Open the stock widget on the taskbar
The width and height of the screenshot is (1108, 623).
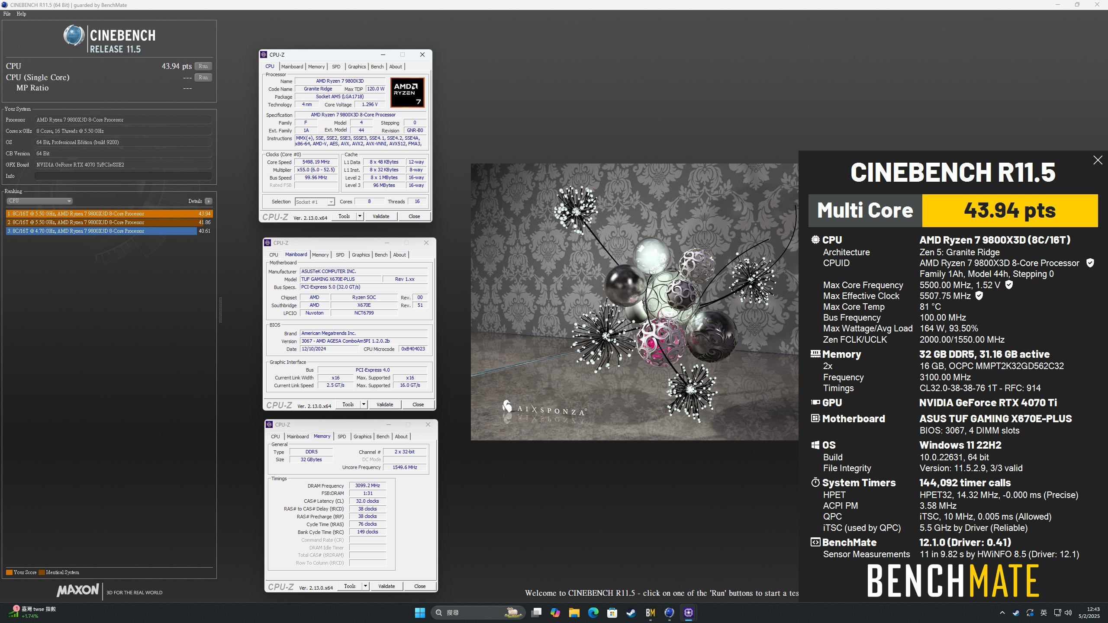32,612
